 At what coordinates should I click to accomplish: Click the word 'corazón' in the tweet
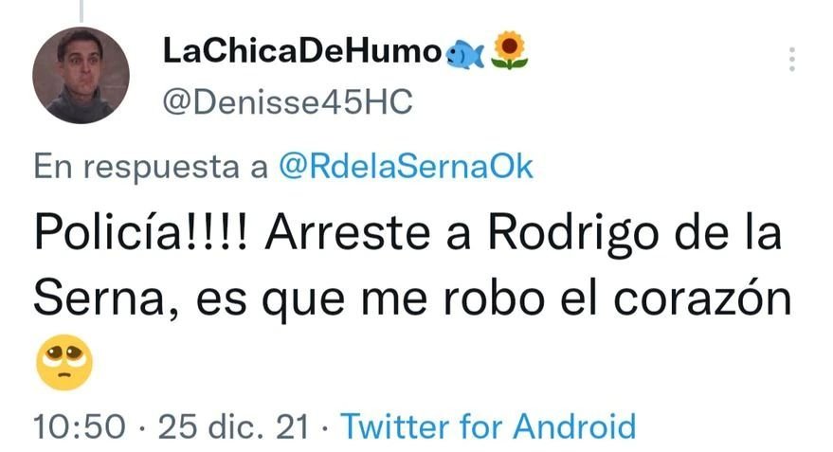(702, 300)
